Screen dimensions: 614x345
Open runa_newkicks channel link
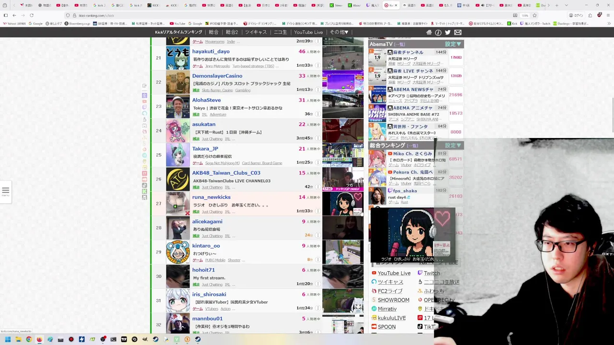[211, 197]
